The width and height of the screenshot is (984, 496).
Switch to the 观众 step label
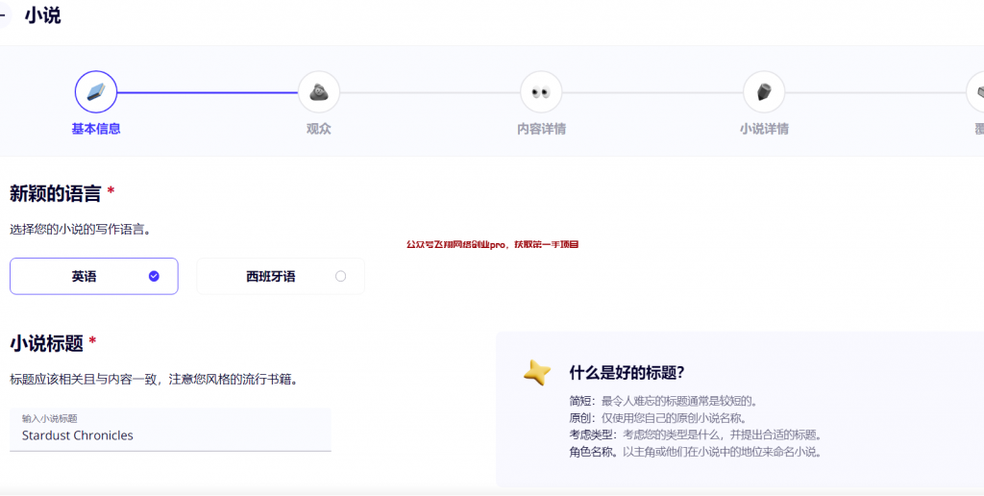pos(318,129)
